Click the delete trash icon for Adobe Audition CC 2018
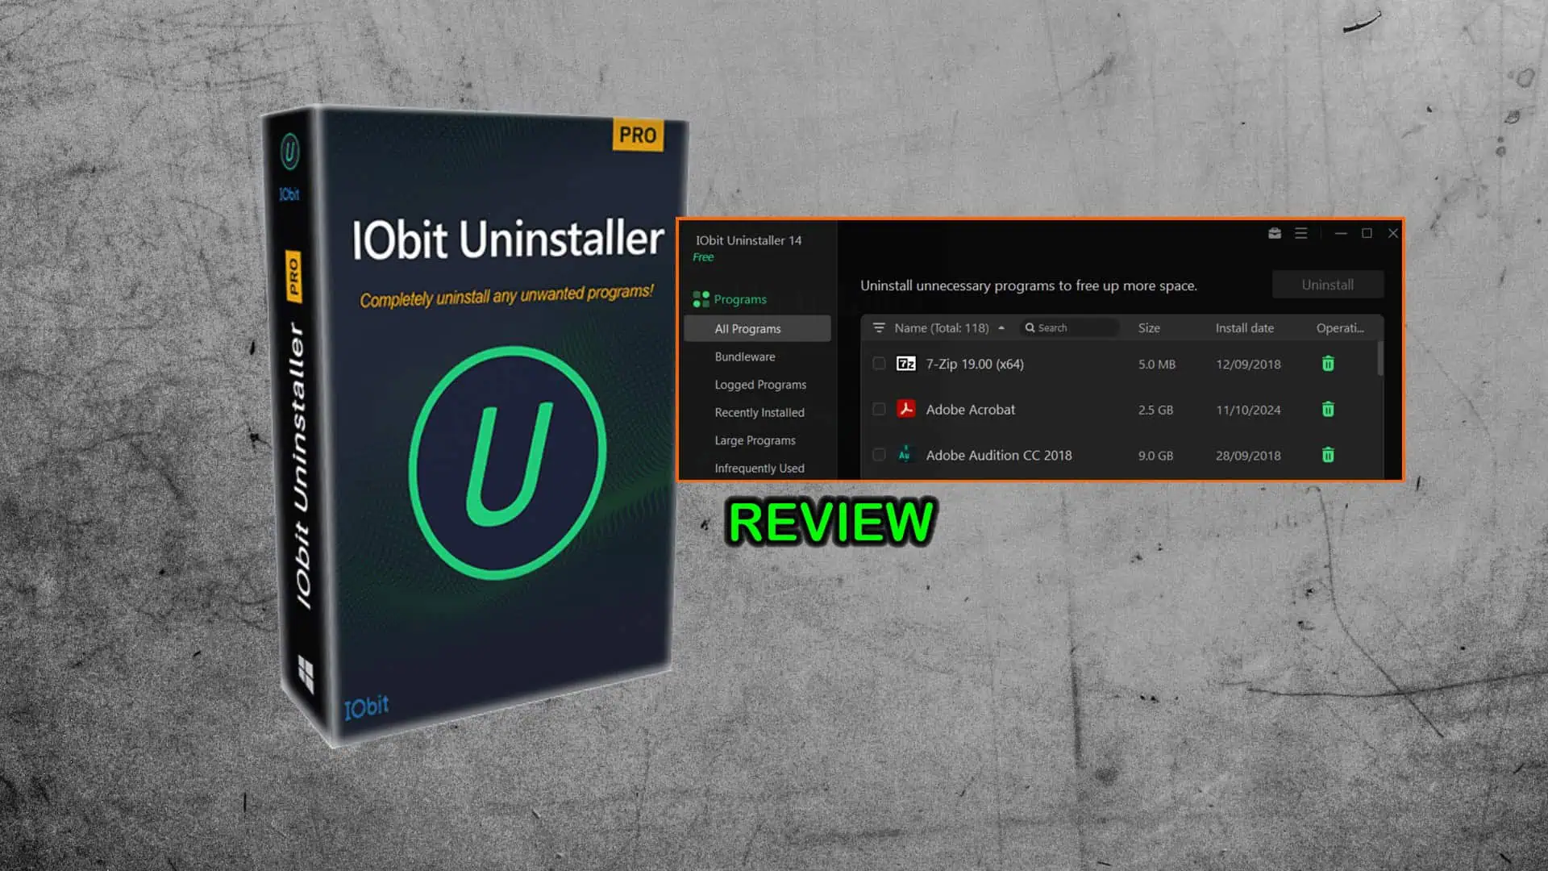This screenshot has height=871, width=1548. [x=1328, y=455]
